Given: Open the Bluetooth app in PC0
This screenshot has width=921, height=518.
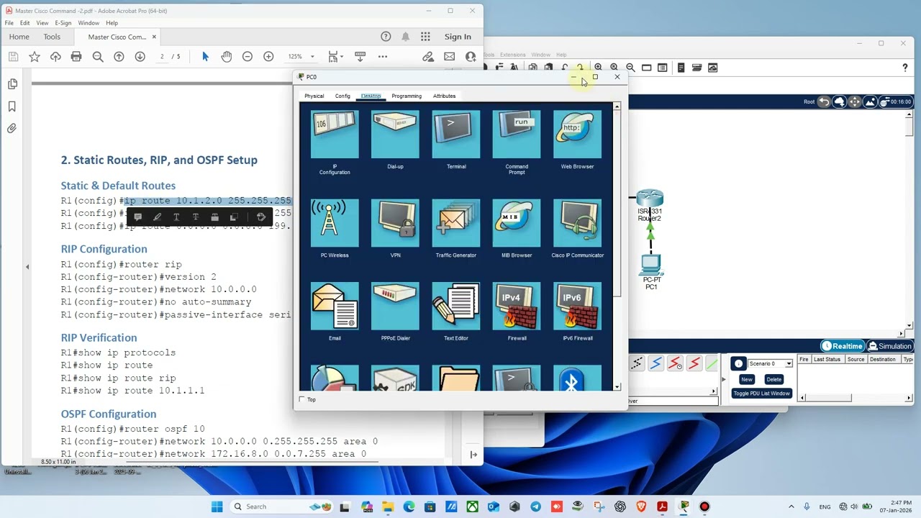Looking at the screenshot, I should (577, 378).
